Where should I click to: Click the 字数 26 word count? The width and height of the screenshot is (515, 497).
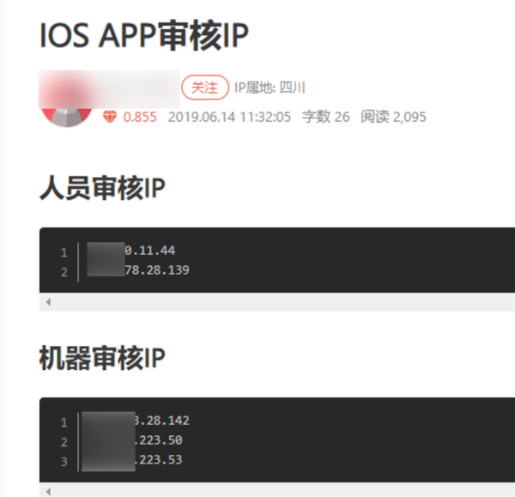pos(326,117)
